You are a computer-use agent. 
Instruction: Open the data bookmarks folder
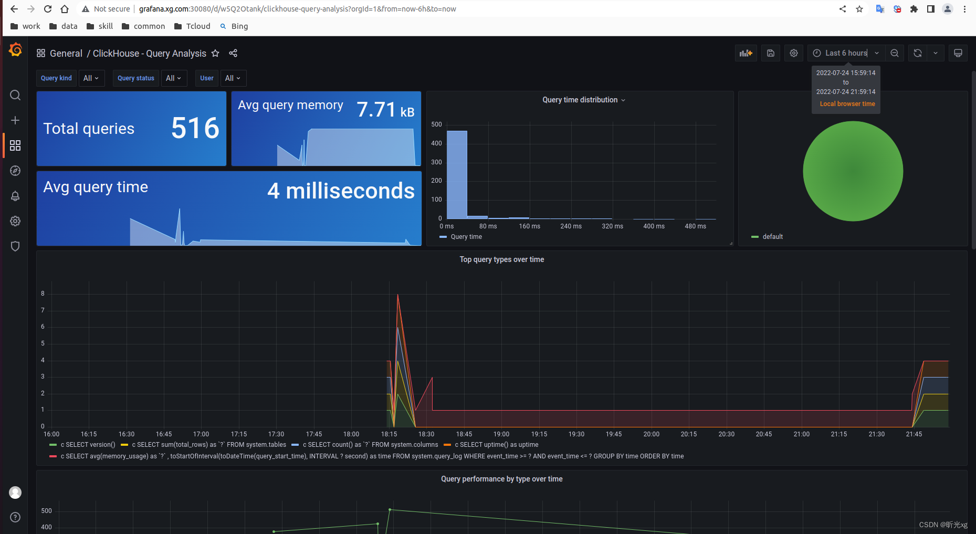point(64,26)
